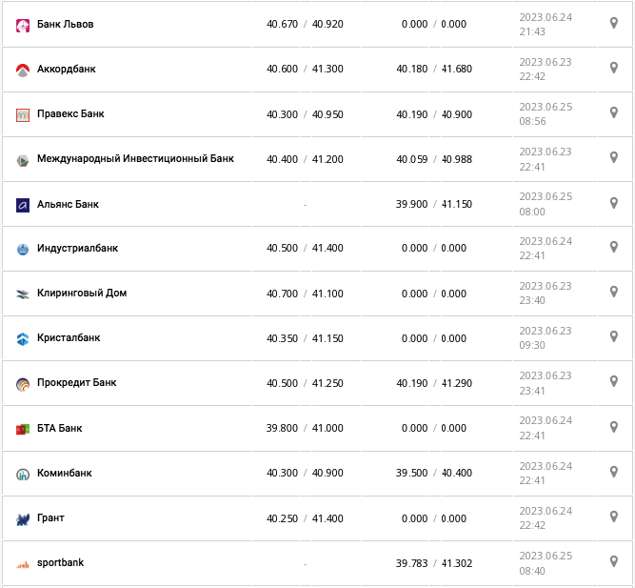
Task: Click the Кристалбанк blue logo icon
Action: (24, 339)
